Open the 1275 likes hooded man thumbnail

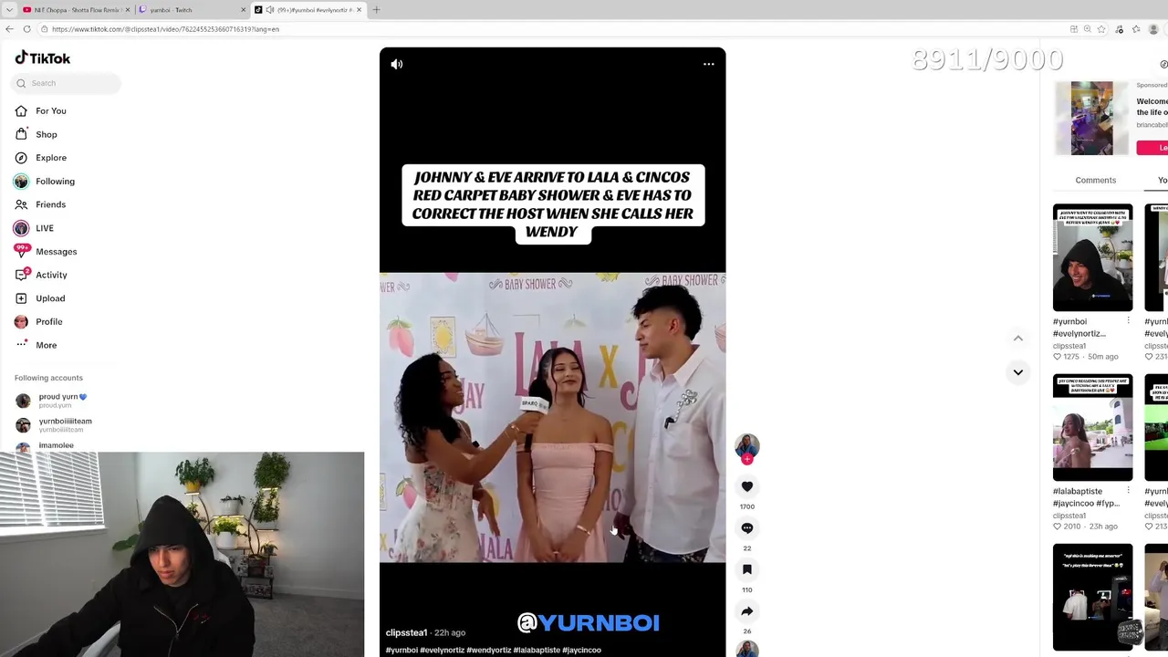pos(1092,258)
